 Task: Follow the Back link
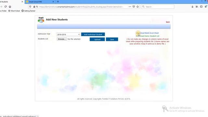tap(168, 22)
